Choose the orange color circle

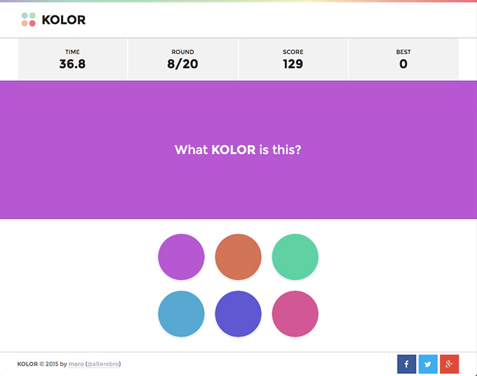tap(238, 257)
